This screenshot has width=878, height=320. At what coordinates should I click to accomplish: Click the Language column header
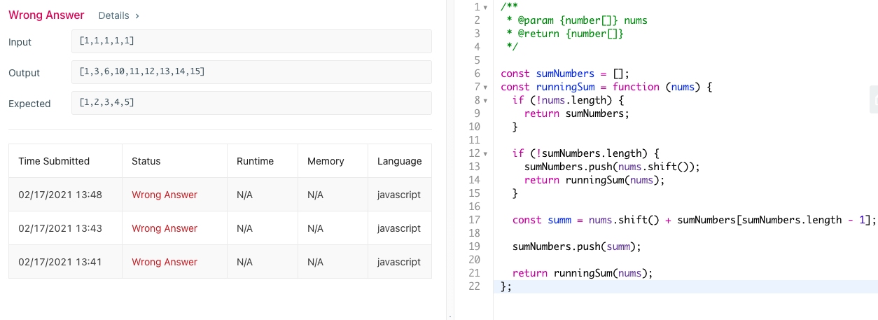(399, 161)
